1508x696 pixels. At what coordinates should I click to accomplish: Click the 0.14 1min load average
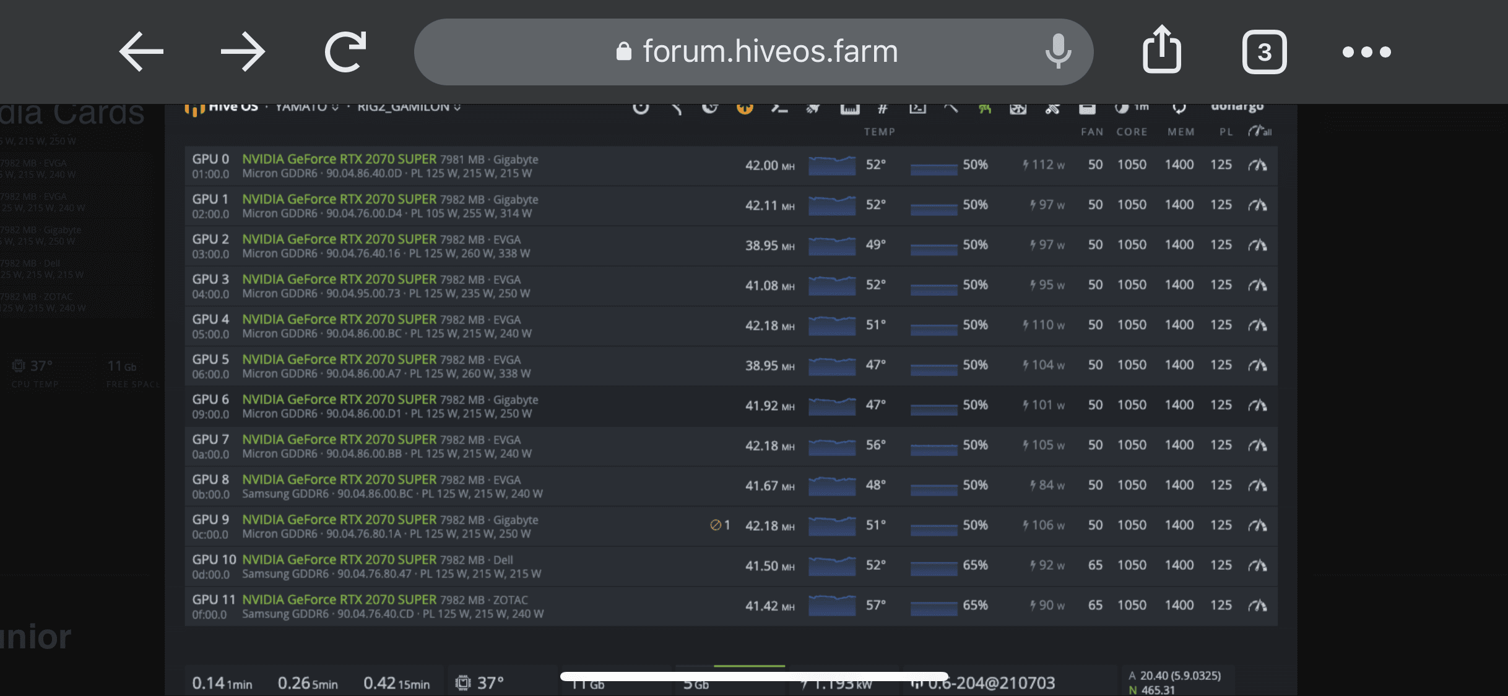coord(222,683)
